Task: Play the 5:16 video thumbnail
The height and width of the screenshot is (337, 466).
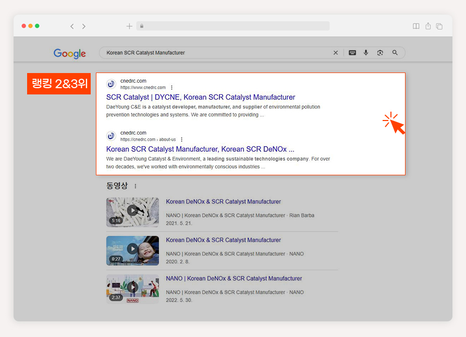Action: pos(132,212)
